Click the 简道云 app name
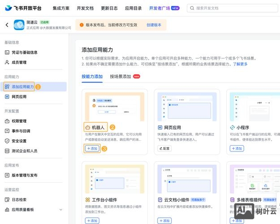The image size is (280, 224). (32, 22)
